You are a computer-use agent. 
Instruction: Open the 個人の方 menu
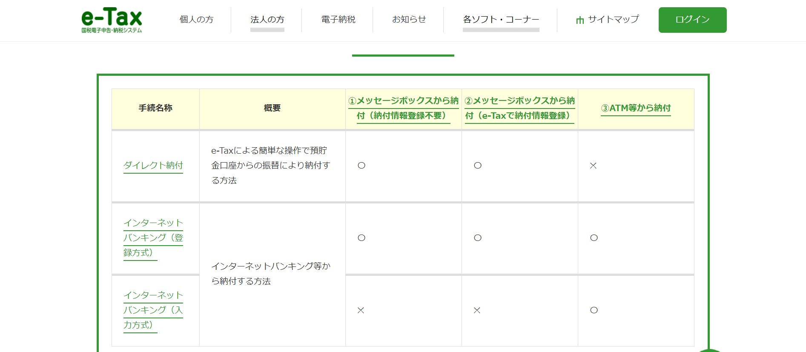click(x=196, y=20)
